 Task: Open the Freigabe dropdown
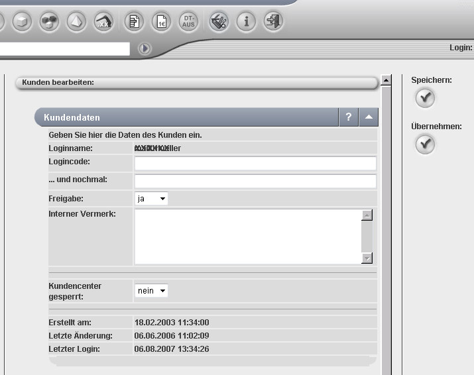click(151, 198)
